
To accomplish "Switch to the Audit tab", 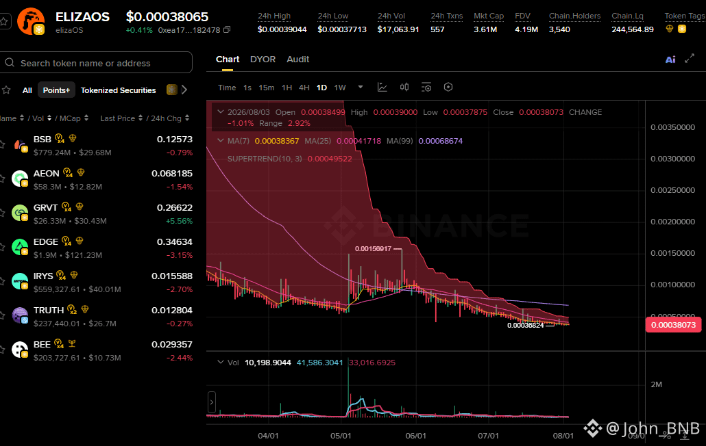I will pos(297,60).
